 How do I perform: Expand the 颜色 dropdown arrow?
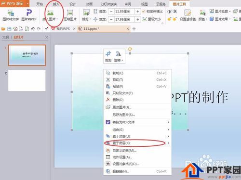206,19
